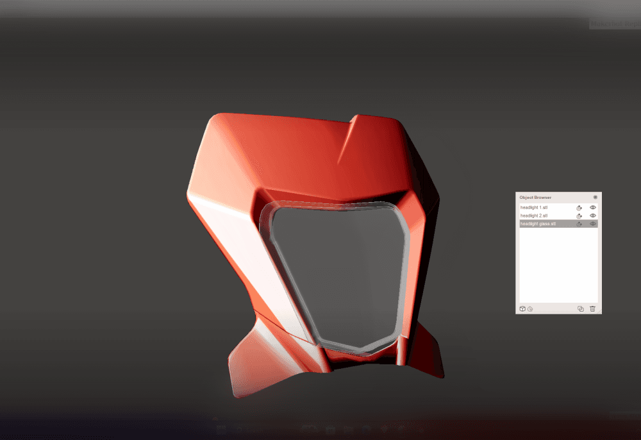Hide headlight 1.stl with eye icon
The width and height of the screenshot is (641, 440).
593,208
